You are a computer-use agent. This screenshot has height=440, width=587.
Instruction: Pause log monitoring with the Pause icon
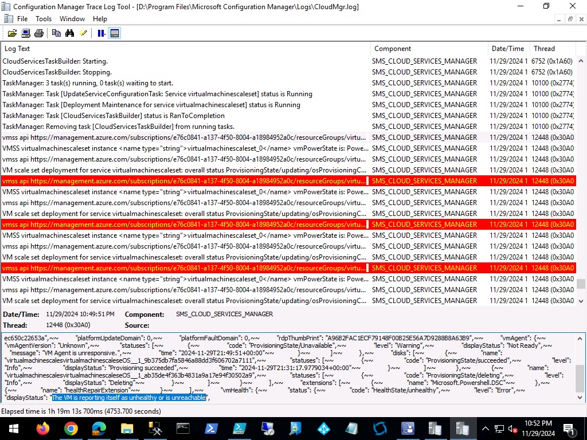point(101,33)
